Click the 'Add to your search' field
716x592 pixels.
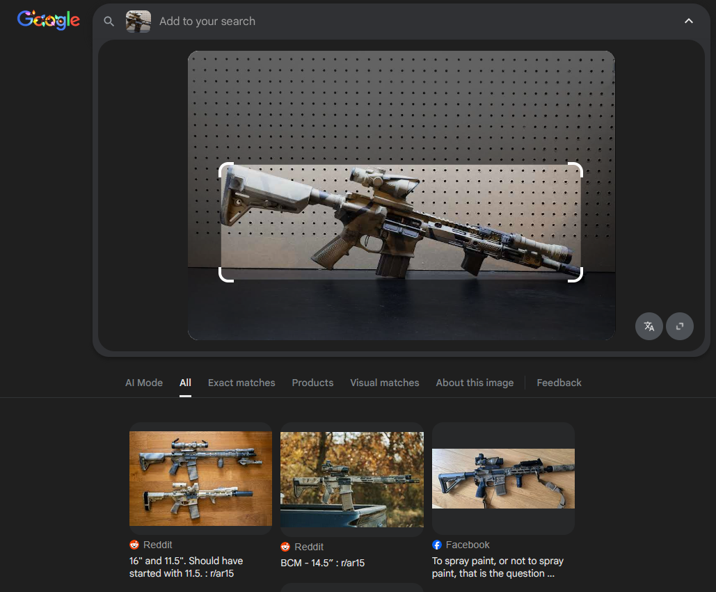coord(207,22)
